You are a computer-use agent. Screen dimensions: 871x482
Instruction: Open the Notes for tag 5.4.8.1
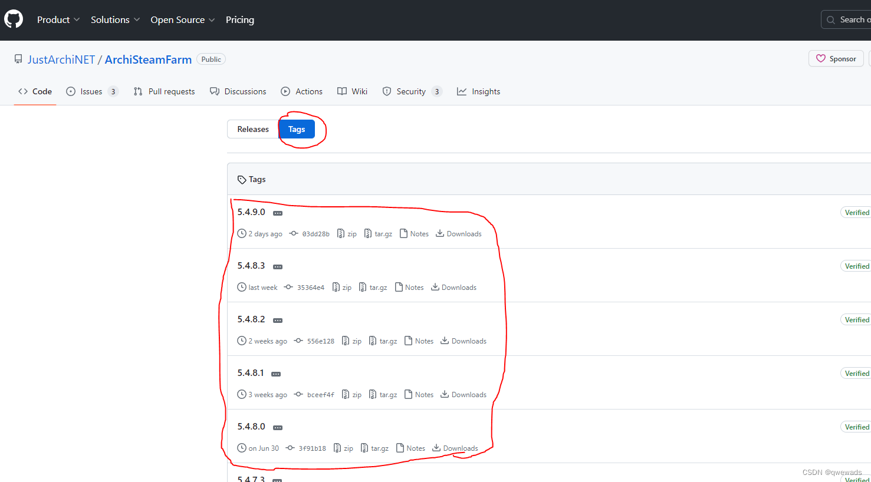click(419, 395)
